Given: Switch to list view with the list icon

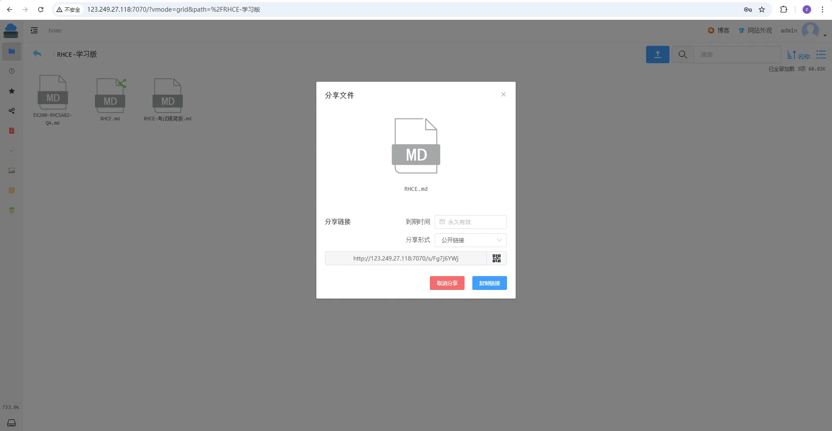Looking at the screenshot, I should (x=821, y=55).
